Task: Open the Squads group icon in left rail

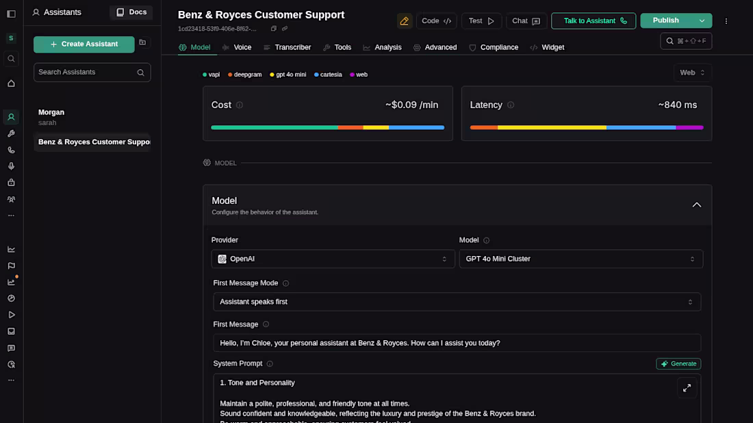Action: [11, 198]
